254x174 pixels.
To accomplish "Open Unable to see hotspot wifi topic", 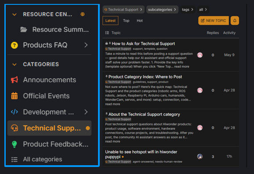I will (141, 154).
